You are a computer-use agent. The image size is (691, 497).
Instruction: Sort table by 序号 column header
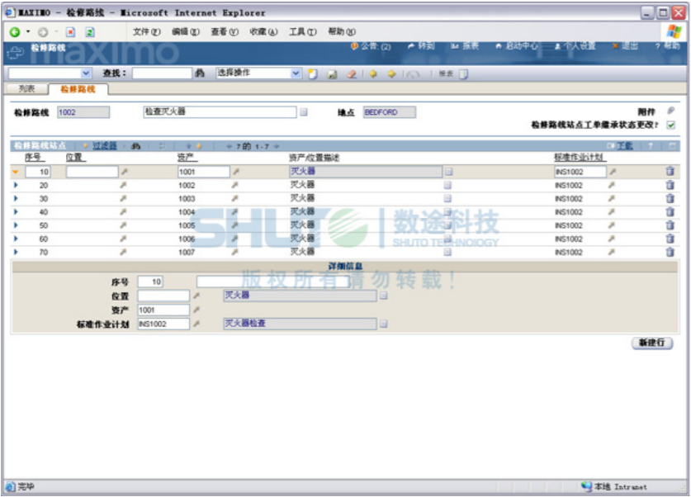[34, 158]
